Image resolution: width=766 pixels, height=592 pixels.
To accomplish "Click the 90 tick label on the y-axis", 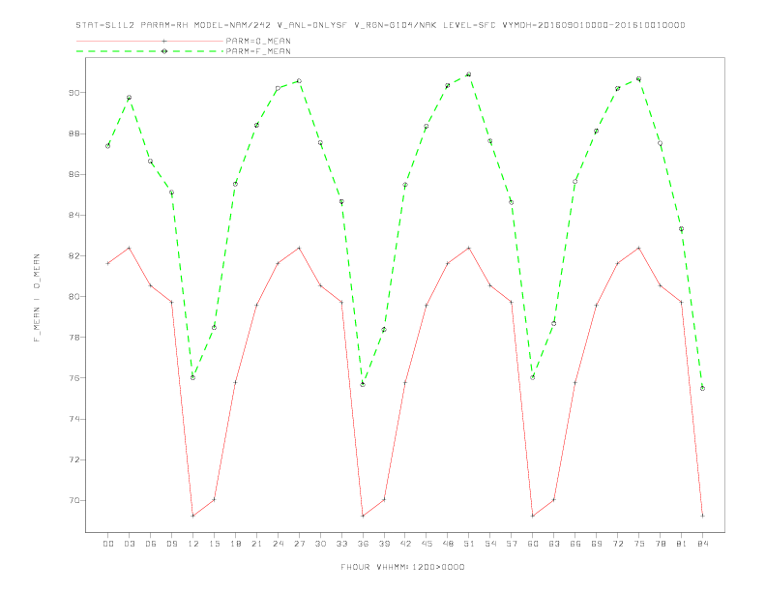I will coord(74,92).
